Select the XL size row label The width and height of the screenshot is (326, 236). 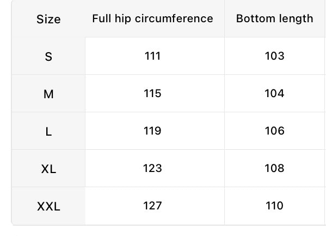pos(48,169)
